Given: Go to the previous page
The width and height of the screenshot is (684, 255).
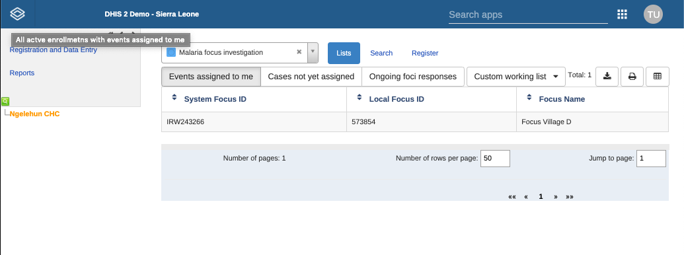Looking at the screenshot, I should [x=526, y=197].
